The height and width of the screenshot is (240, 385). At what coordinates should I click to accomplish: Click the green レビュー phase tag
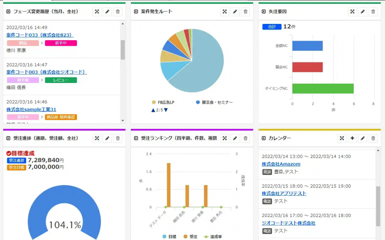pos(61,80)
